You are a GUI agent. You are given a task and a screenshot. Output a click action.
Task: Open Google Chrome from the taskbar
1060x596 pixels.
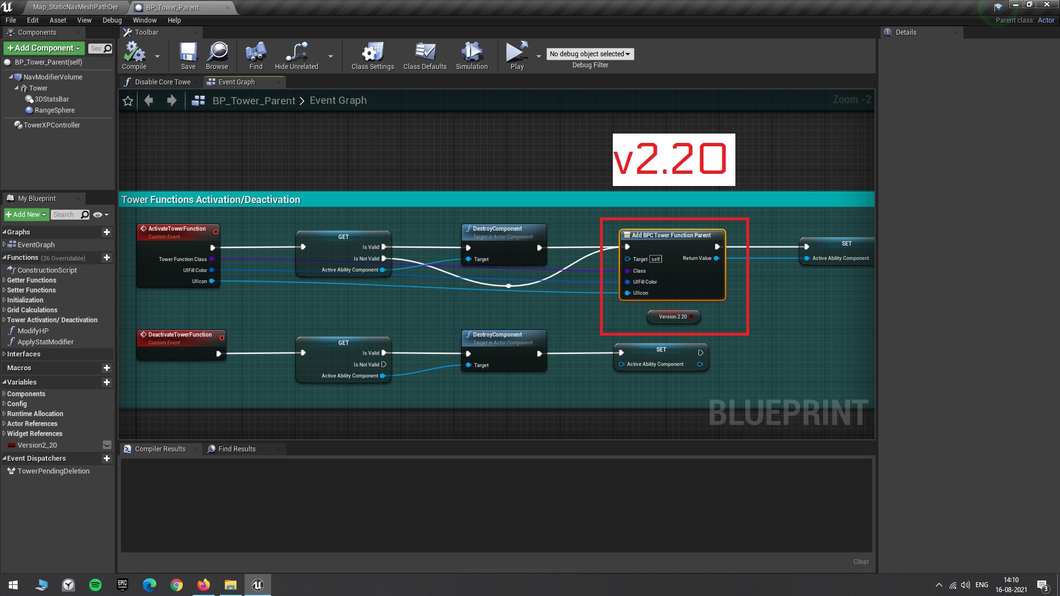pos(177,584)
